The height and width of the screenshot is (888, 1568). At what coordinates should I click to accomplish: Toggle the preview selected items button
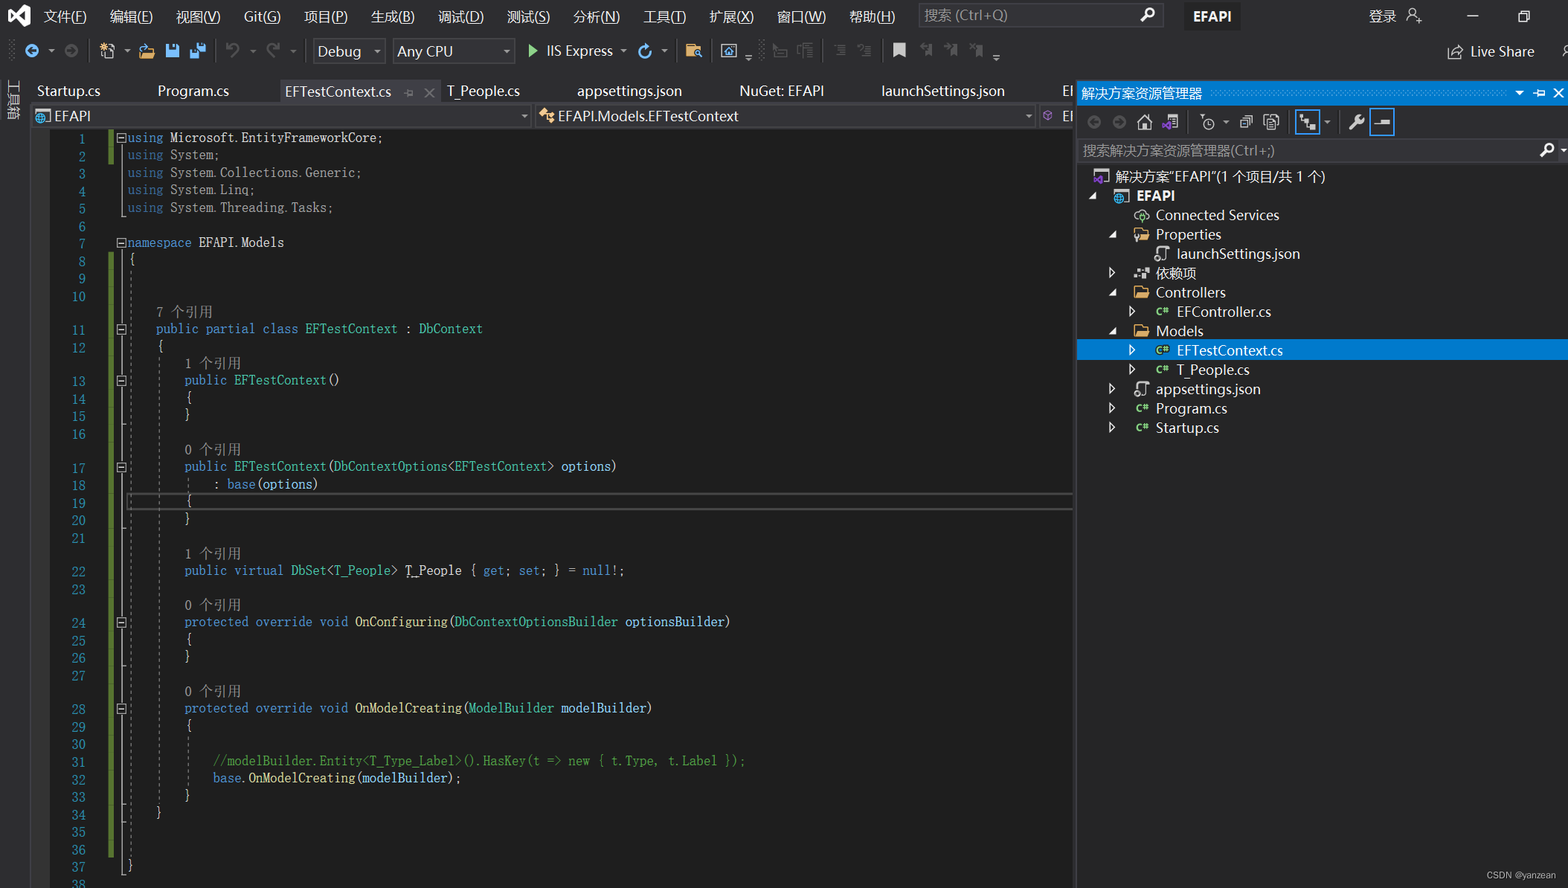click(1382, 122)
